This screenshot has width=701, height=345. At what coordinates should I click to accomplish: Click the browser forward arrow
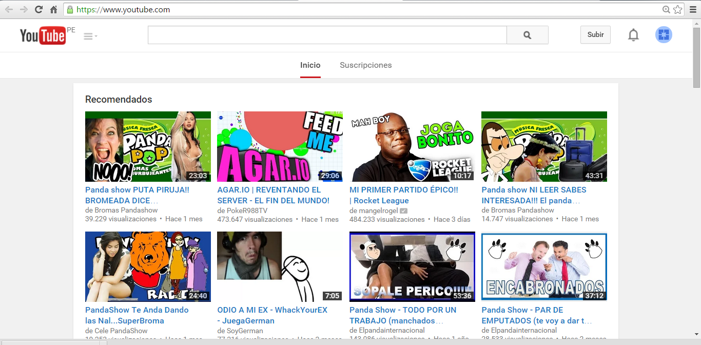24,9
